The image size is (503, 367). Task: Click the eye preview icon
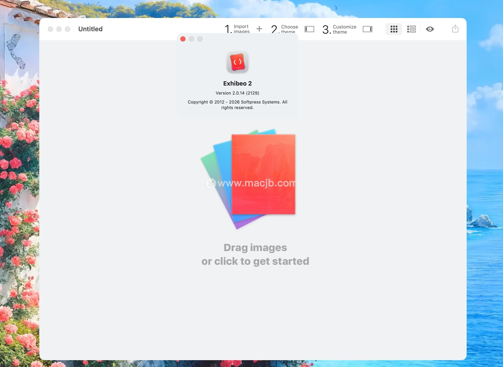pyautogui.click(x=430, y=29)
